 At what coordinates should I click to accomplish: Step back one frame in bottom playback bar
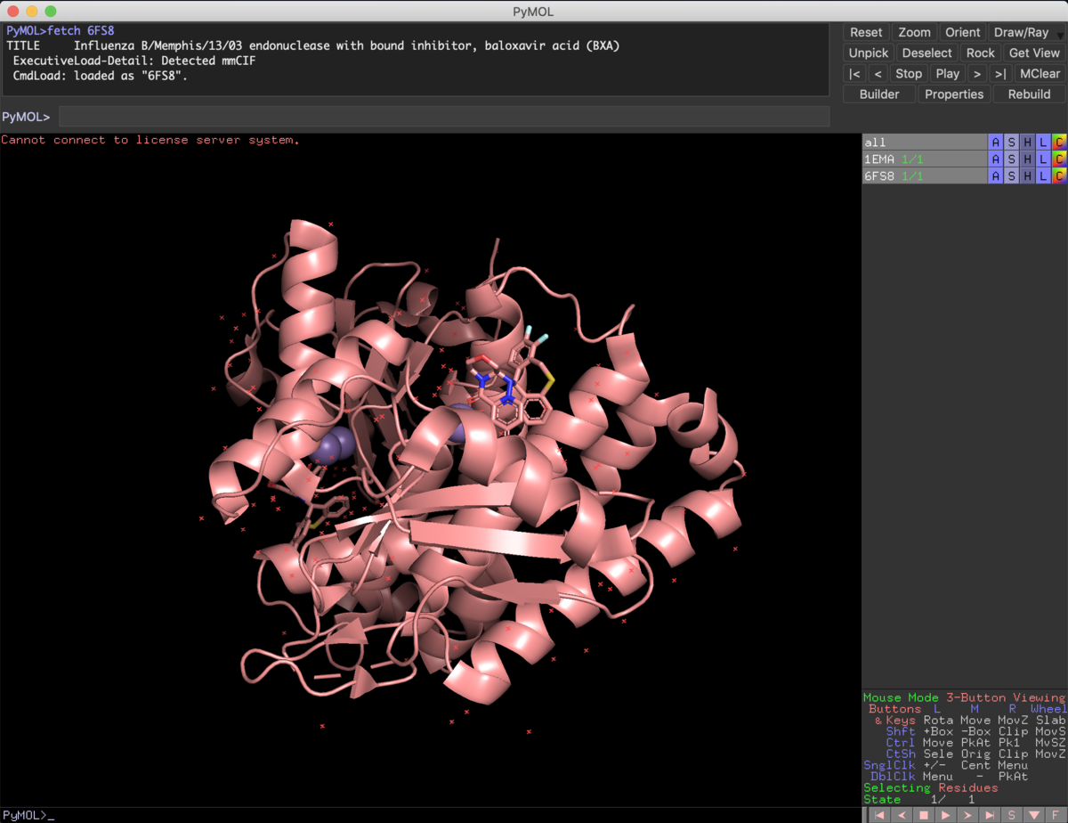pyautogui.click(x=901, y=815)
